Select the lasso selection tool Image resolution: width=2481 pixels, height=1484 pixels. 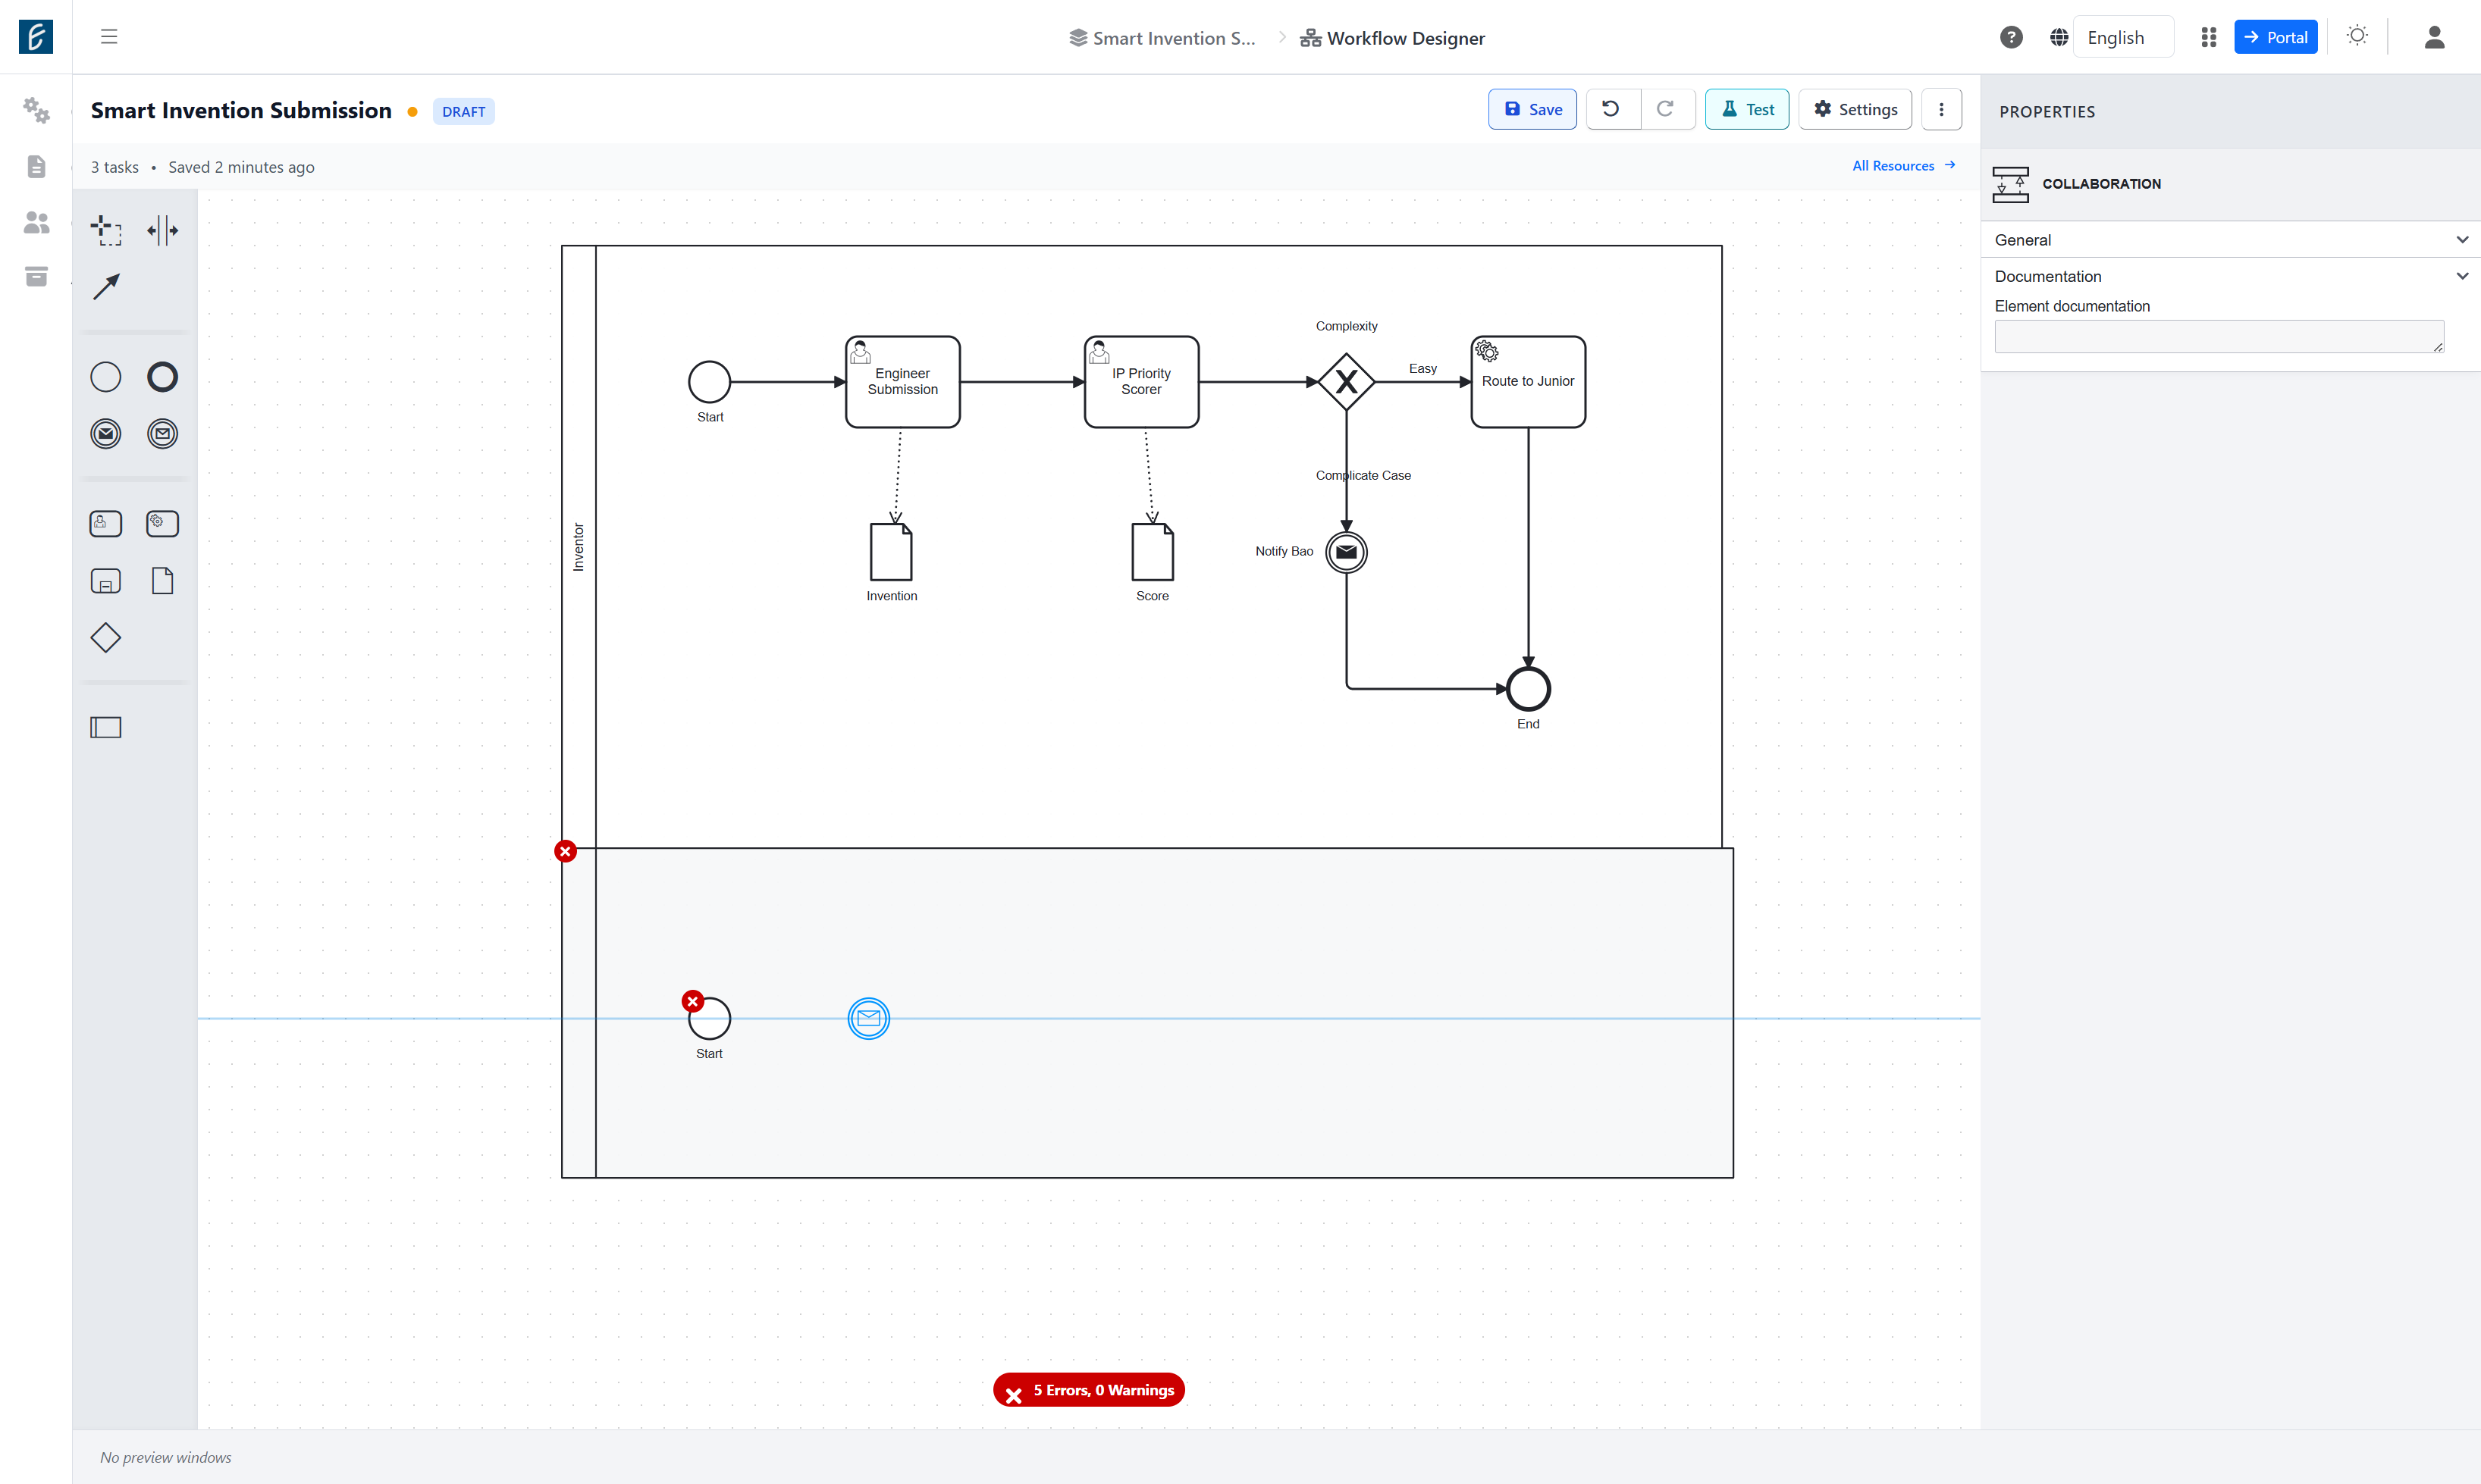point(106,230)
